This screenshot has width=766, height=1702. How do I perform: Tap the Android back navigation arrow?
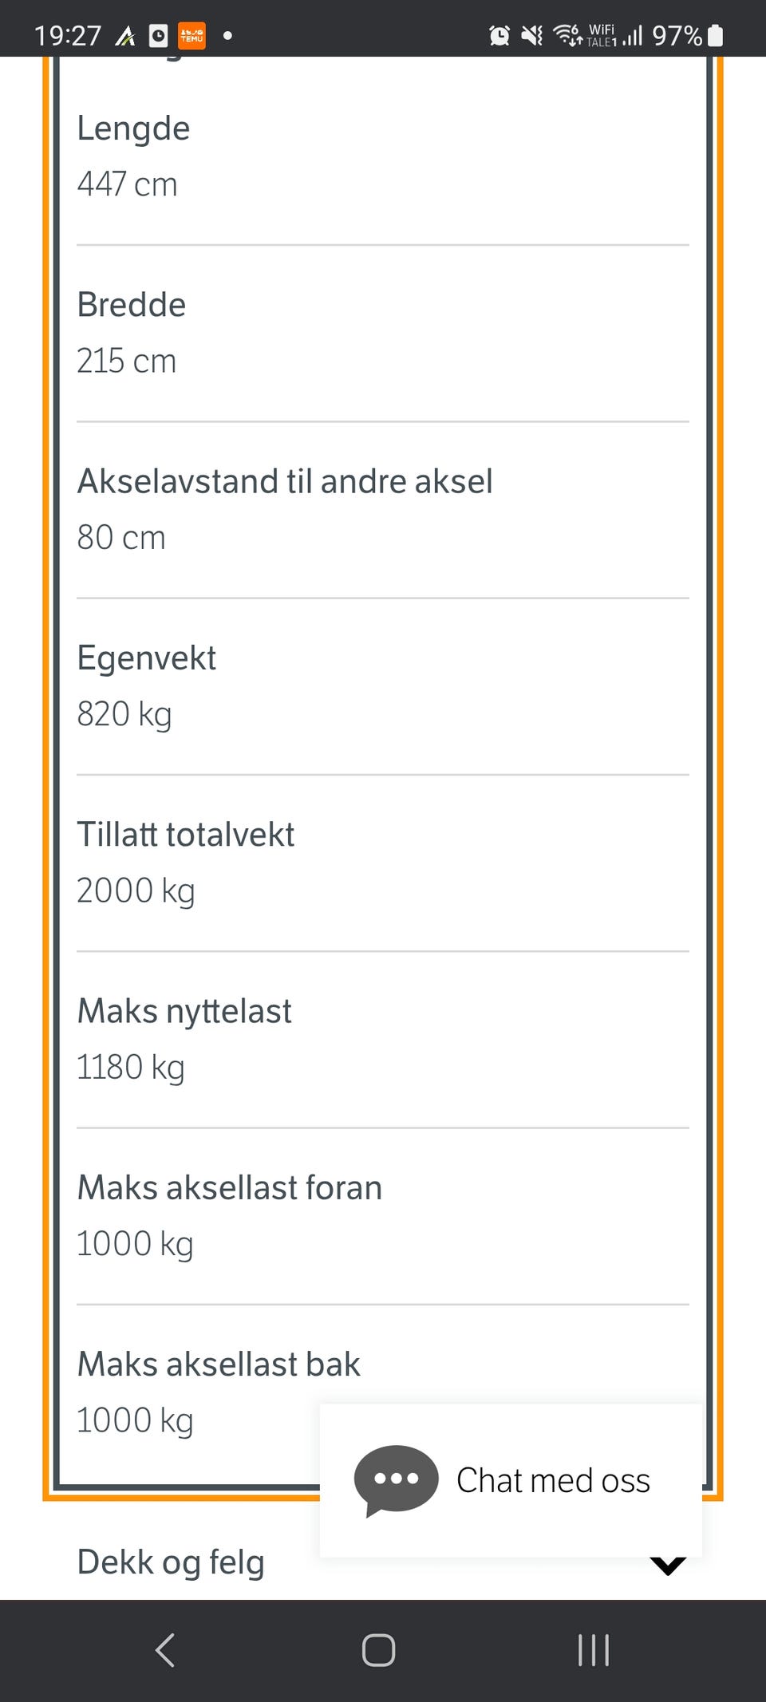coord(165,1650)
